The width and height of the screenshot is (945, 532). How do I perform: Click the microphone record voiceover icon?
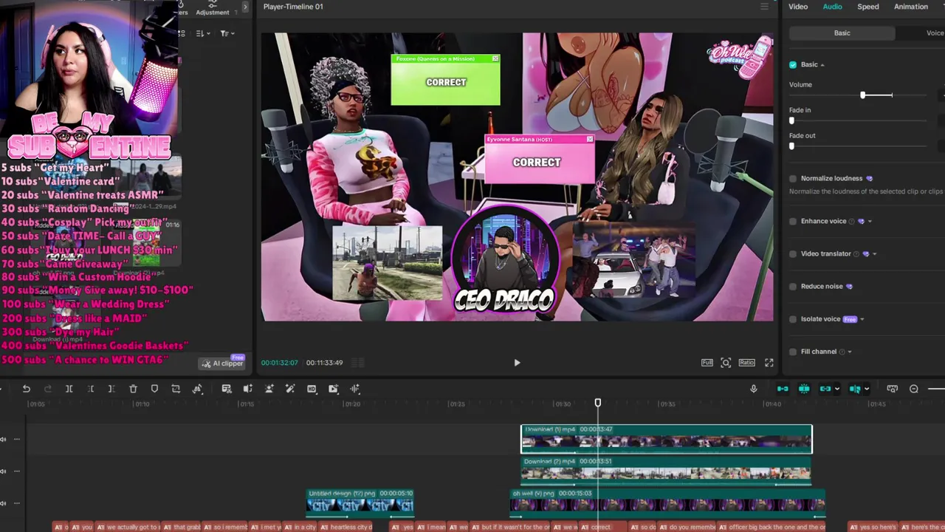(753, 389)
